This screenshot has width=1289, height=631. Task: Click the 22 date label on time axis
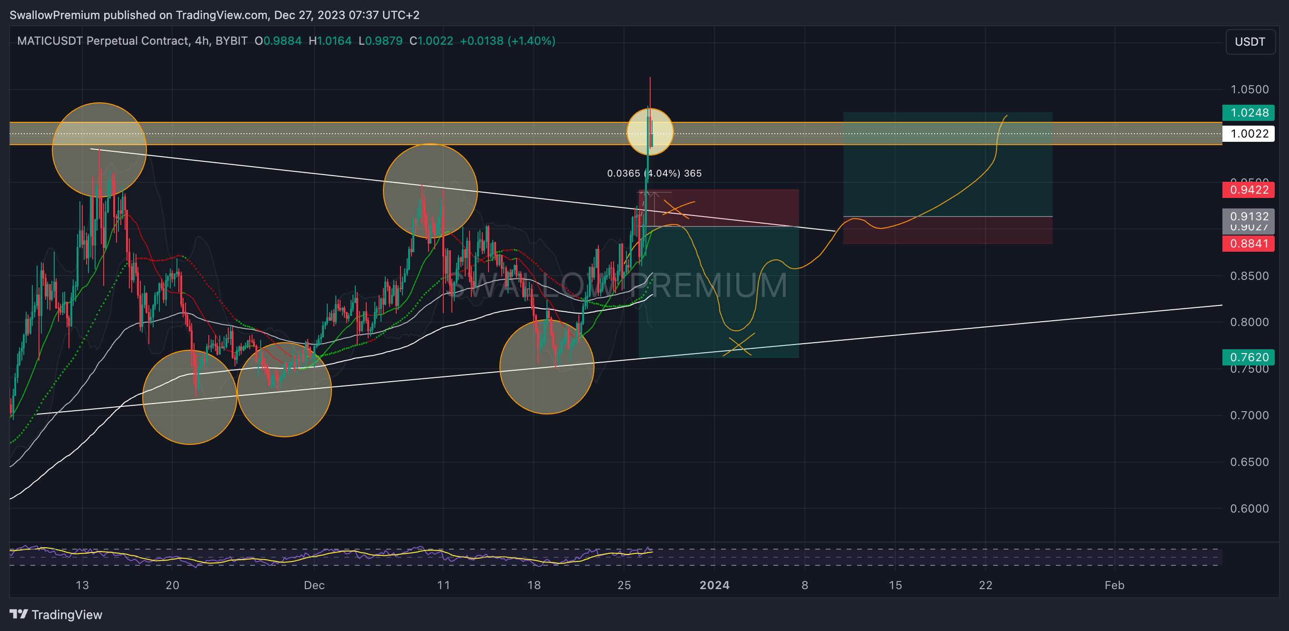click(x=985, y=585)
